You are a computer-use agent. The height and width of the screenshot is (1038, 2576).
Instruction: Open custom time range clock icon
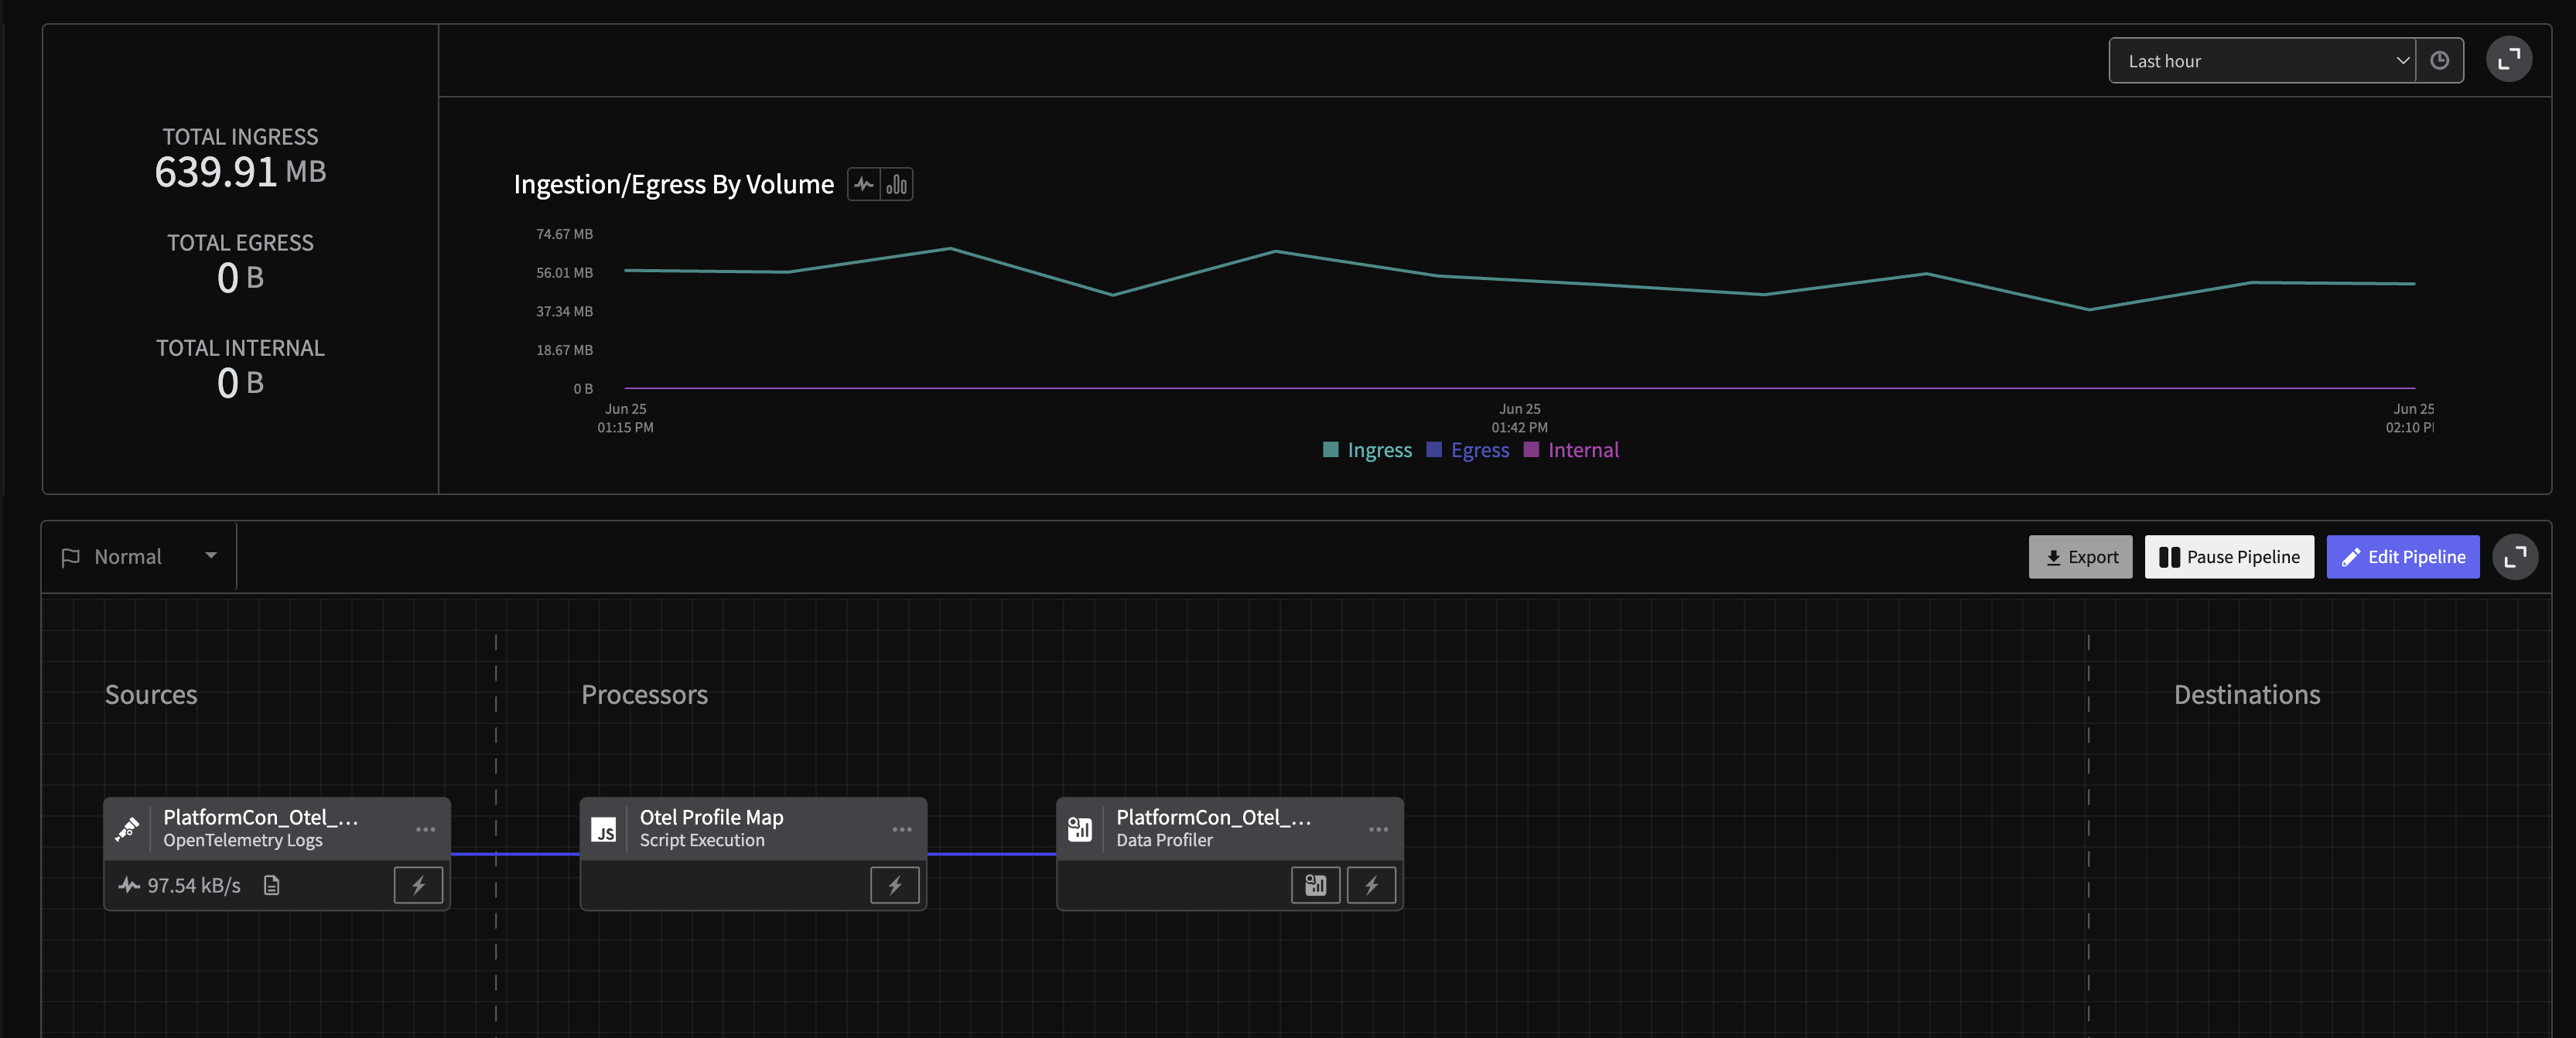(x=2439, y=61)
